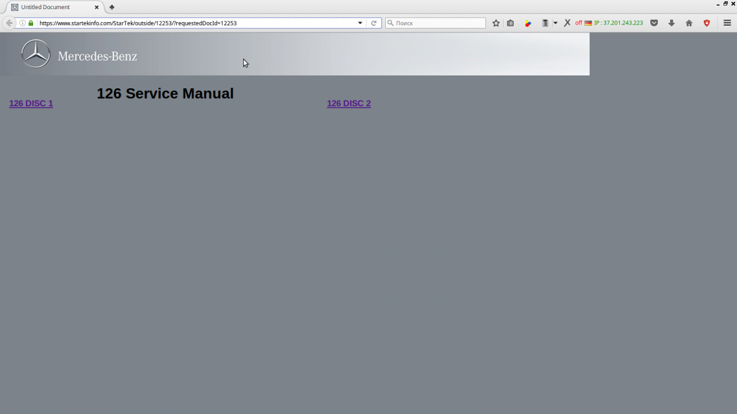Minimize the browser window
737x414 pixels.
[x=717, y=4]
